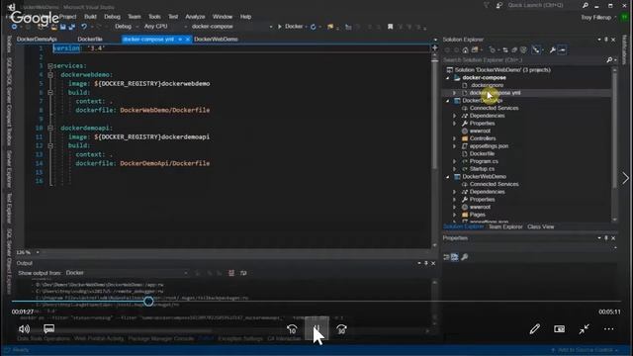Expand Dependencies under DockerDemoApi
Image resolution: width=633 pixels, height=356 pixels.
tap(455, 116)
